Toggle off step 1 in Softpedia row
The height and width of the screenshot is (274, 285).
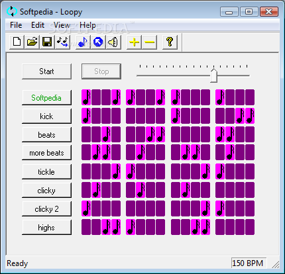point(86,97)
